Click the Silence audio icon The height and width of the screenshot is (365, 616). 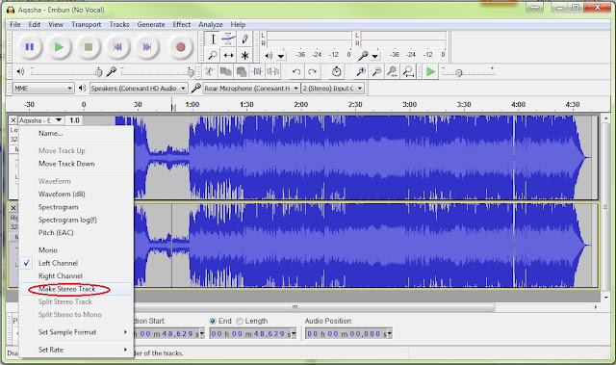click(x=272, y=71)
